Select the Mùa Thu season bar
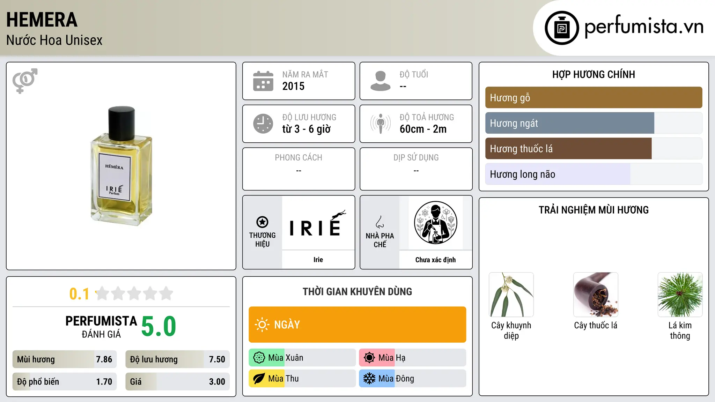 point(302,379)
